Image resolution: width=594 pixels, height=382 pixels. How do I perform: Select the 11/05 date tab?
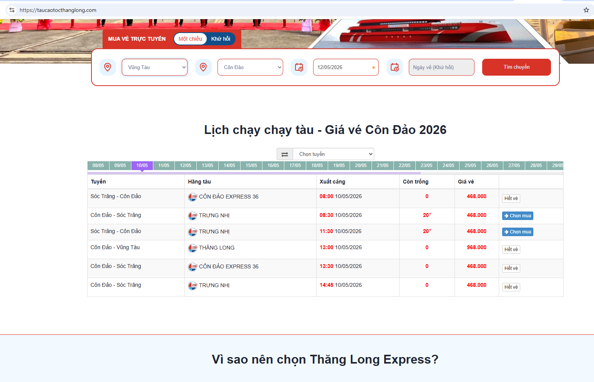(164, 165)
